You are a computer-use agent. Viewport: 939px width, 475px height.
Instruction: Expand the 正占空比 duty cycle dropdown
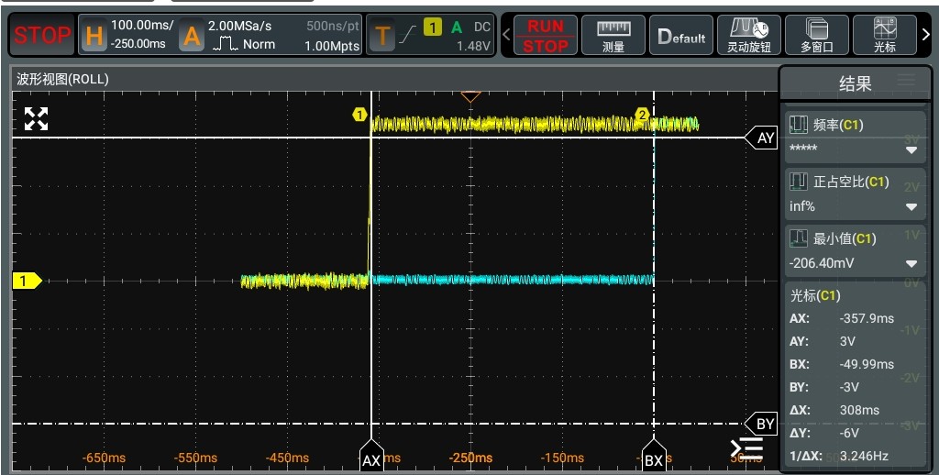click(911, 206)
